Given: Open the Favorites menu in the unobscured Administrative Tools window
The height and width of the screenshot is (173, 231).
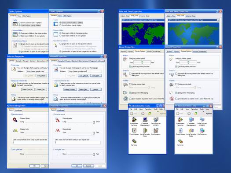Looking at the screenshot, I should (x=194, y=109).
